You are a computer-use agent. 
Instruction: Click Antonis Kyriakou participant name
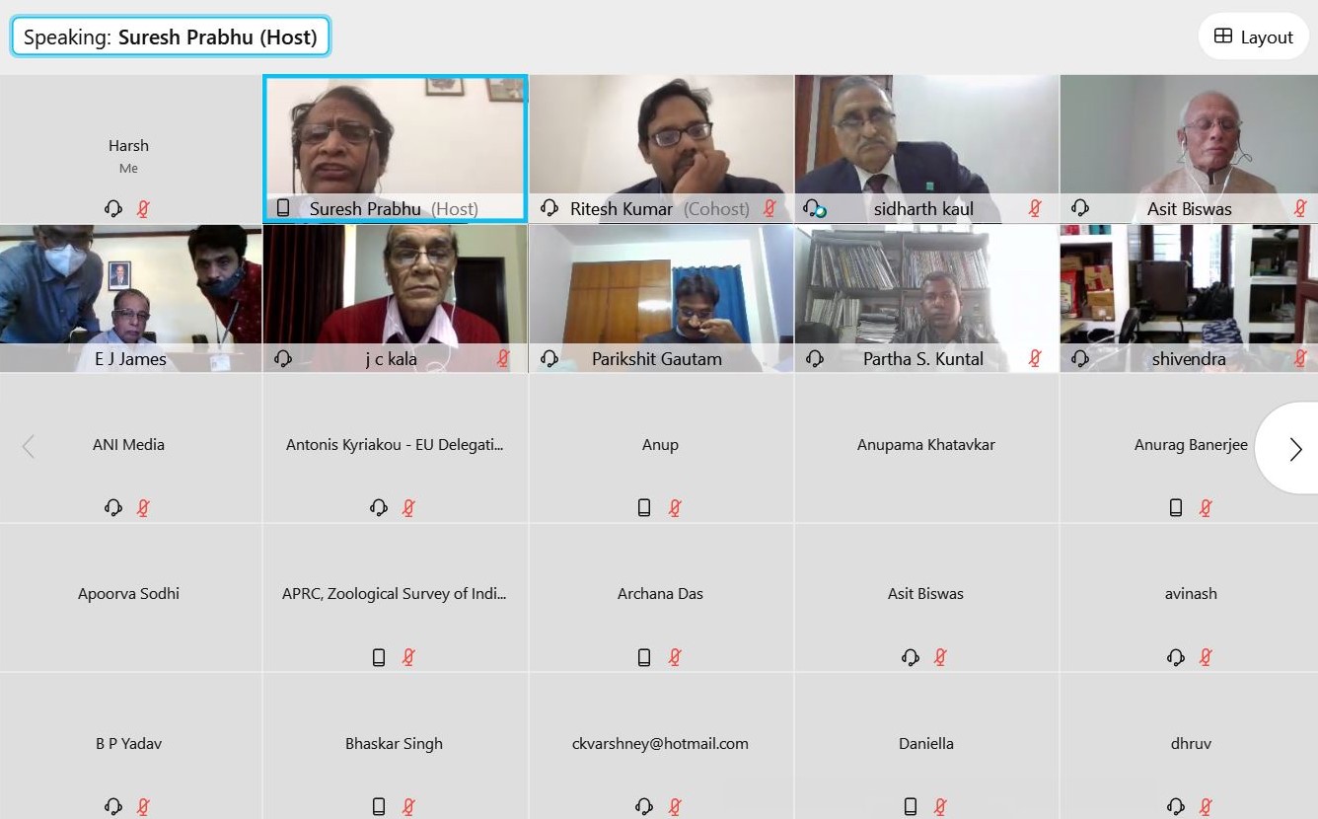pos(395,445)
